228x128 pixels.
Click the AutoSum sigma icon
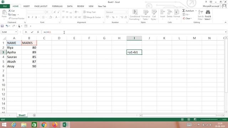click(x=184, y=11)
